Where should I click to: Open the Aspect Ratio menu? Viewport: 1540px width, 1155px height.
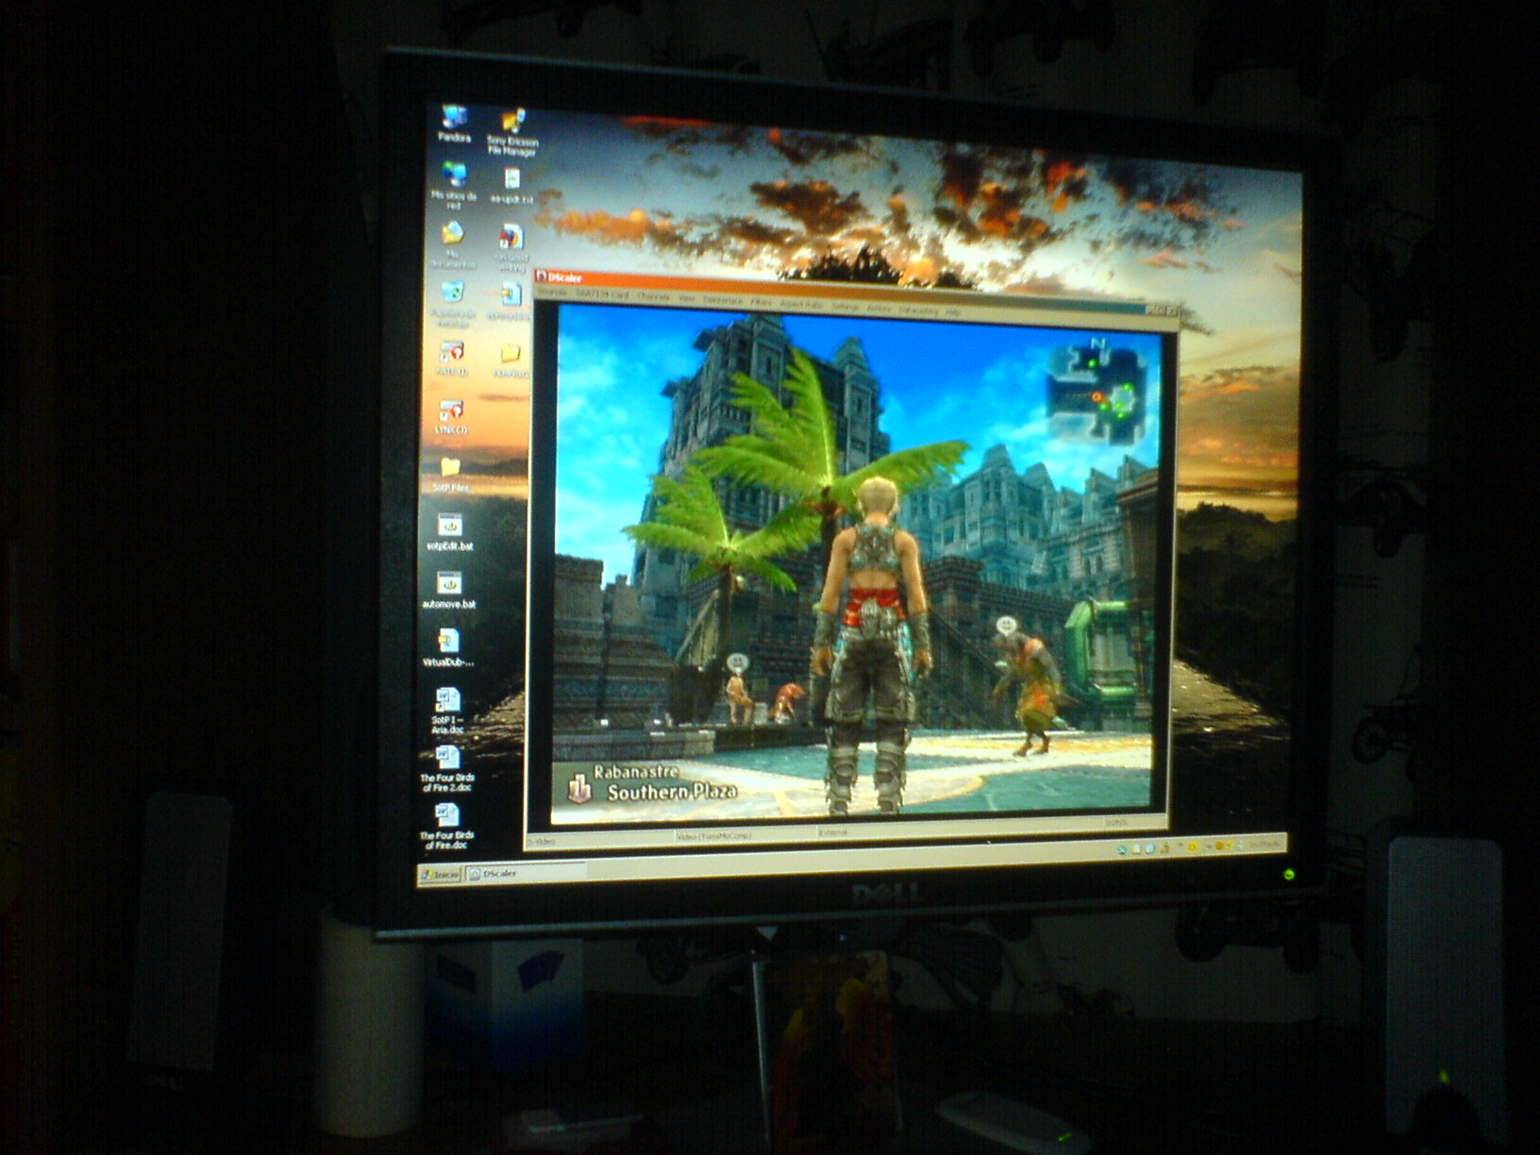tap(801, 304)
